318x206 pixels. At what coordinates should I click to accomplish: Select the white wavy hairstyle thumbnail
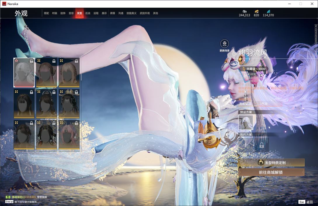pyautogui.click(x=24, y=73)
